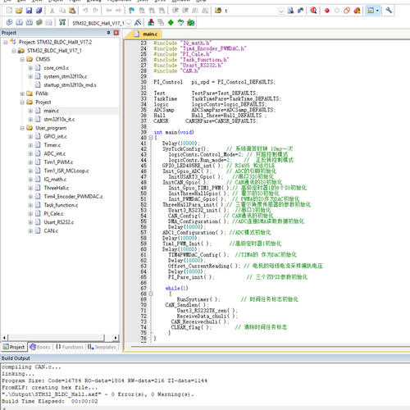410x410 pixels.
Task: Click the Download to flash icon
Action: (62, 22)
